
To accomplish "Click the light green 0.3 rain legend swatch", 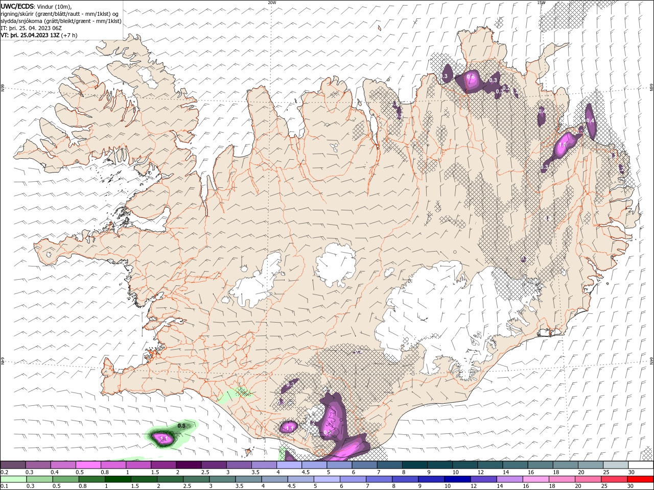I will [39, 479].
